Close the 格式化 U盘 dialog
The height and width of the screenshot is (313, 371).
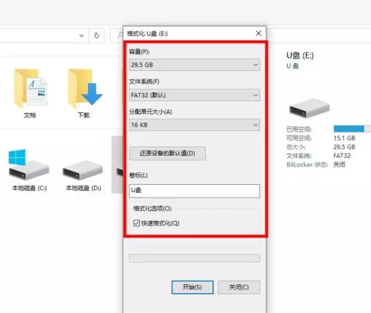tap(258, 33)
